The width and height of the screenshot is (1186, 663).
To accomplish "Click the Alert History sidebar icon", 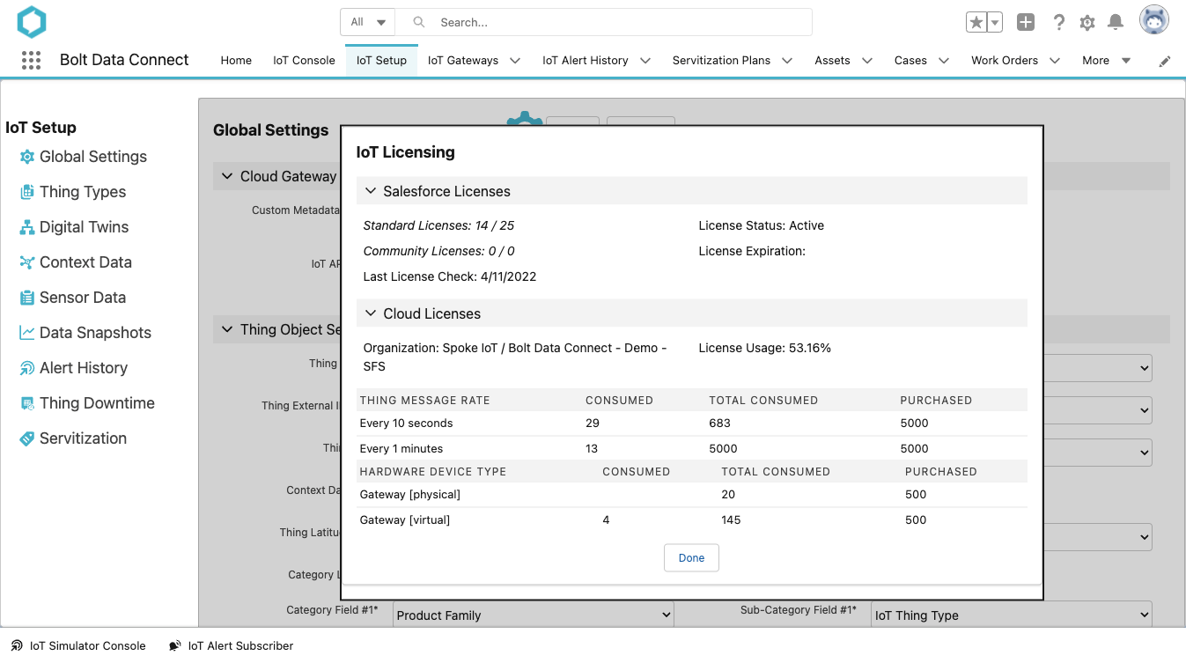I will point(27,368).
